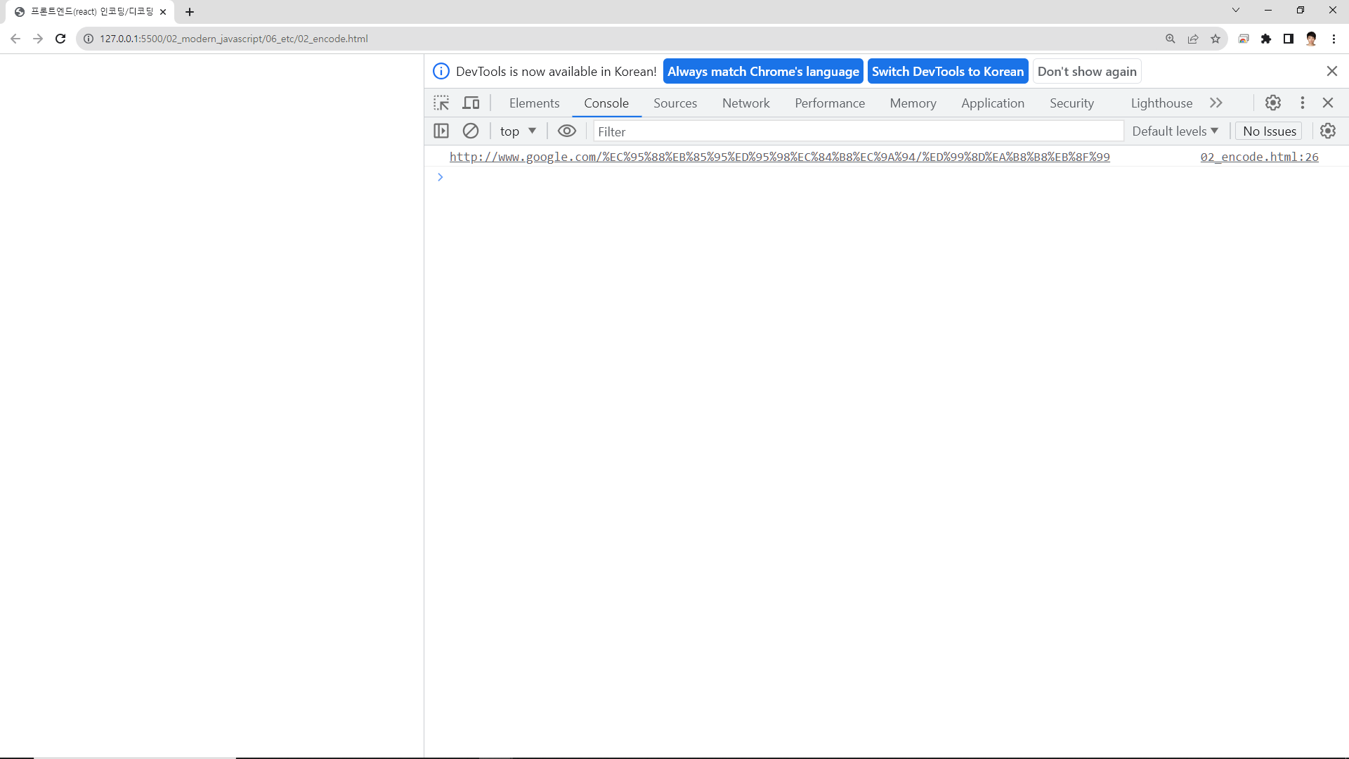
Task: Toggle the live expression eye icon
Action: [566, 131]
